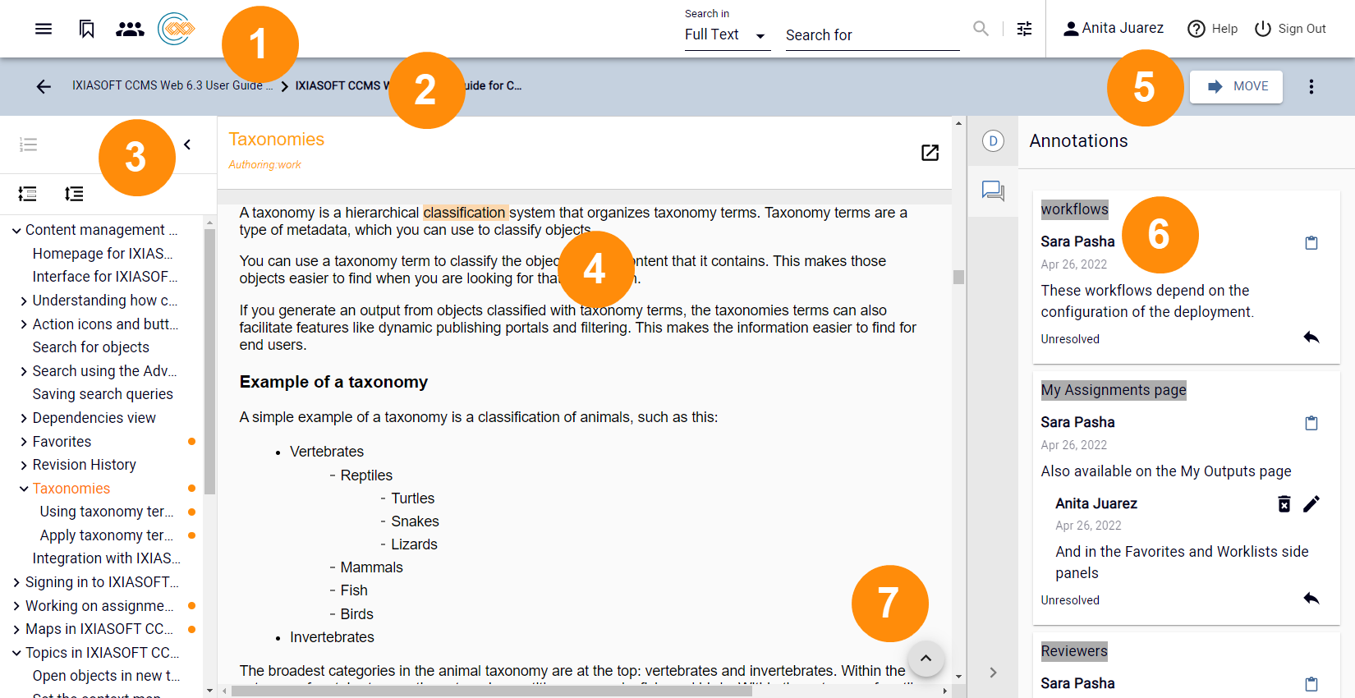The width and height of the screenshot is (1355, 698).
Task: Reply to the workflows annotation
Action: pos(1311,338)
